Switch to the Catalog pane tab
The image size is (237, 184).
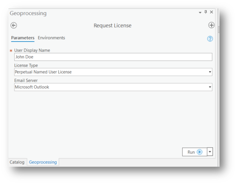17,162
